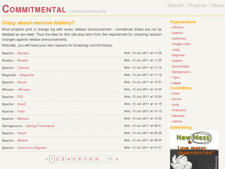Go to pagination page 7
225x169 pixels.
coord(85,159)
